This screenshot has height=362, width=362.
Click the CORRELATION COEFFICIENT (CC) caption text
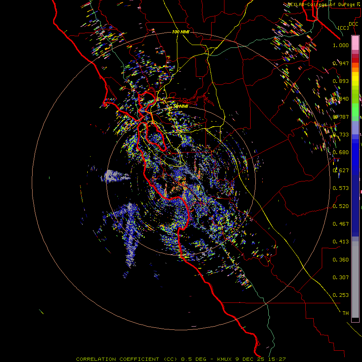click(x=127, y=359)
